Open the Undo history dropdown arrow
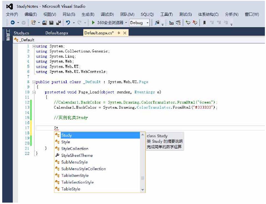The width and height of the screenshot is (266, 204). [x=74, y=23]
